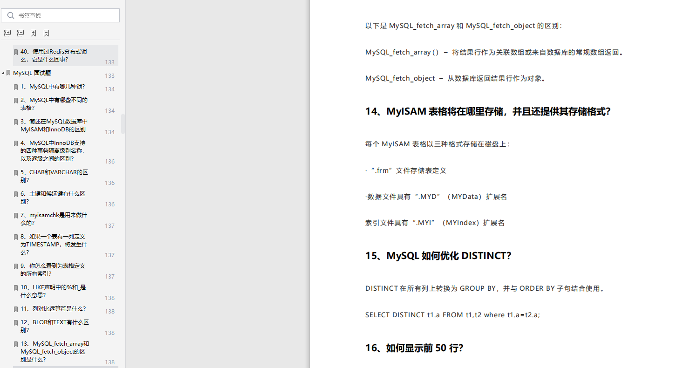
Task: Click the collapse all bookmarks icon
Action: (x=21, y=33)
